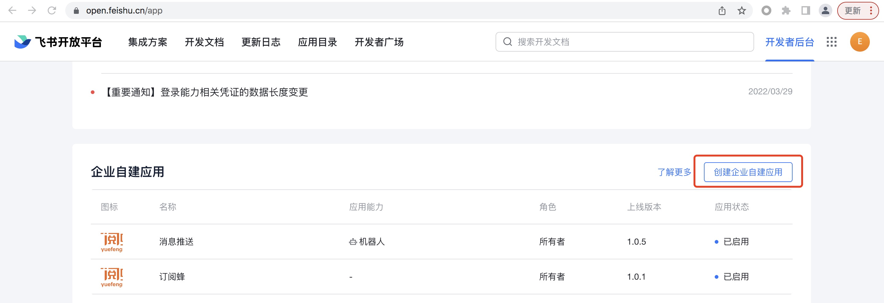Toggle the browser side panel icon
Screen dimensions: 884x303
806,11
